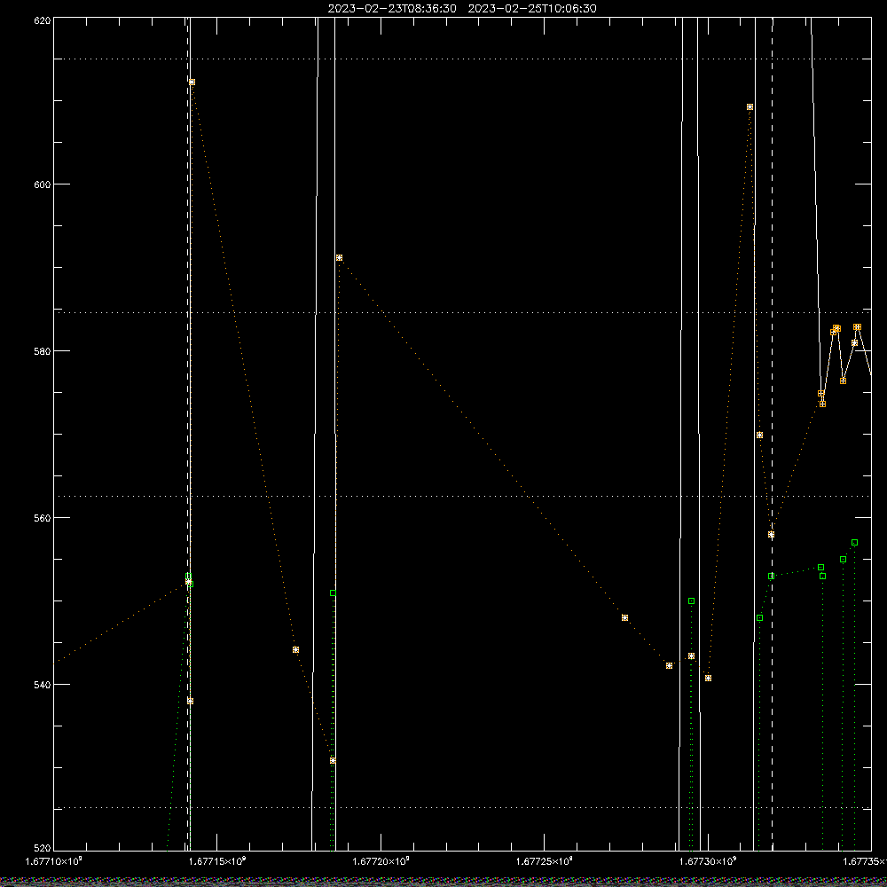Pick the orange data marker near 609
The image size is (887, 887).
(x=750, y=107)
